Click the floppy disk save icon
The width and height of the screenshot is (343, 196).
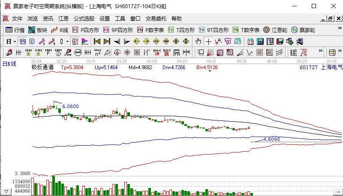click(280, 41)
